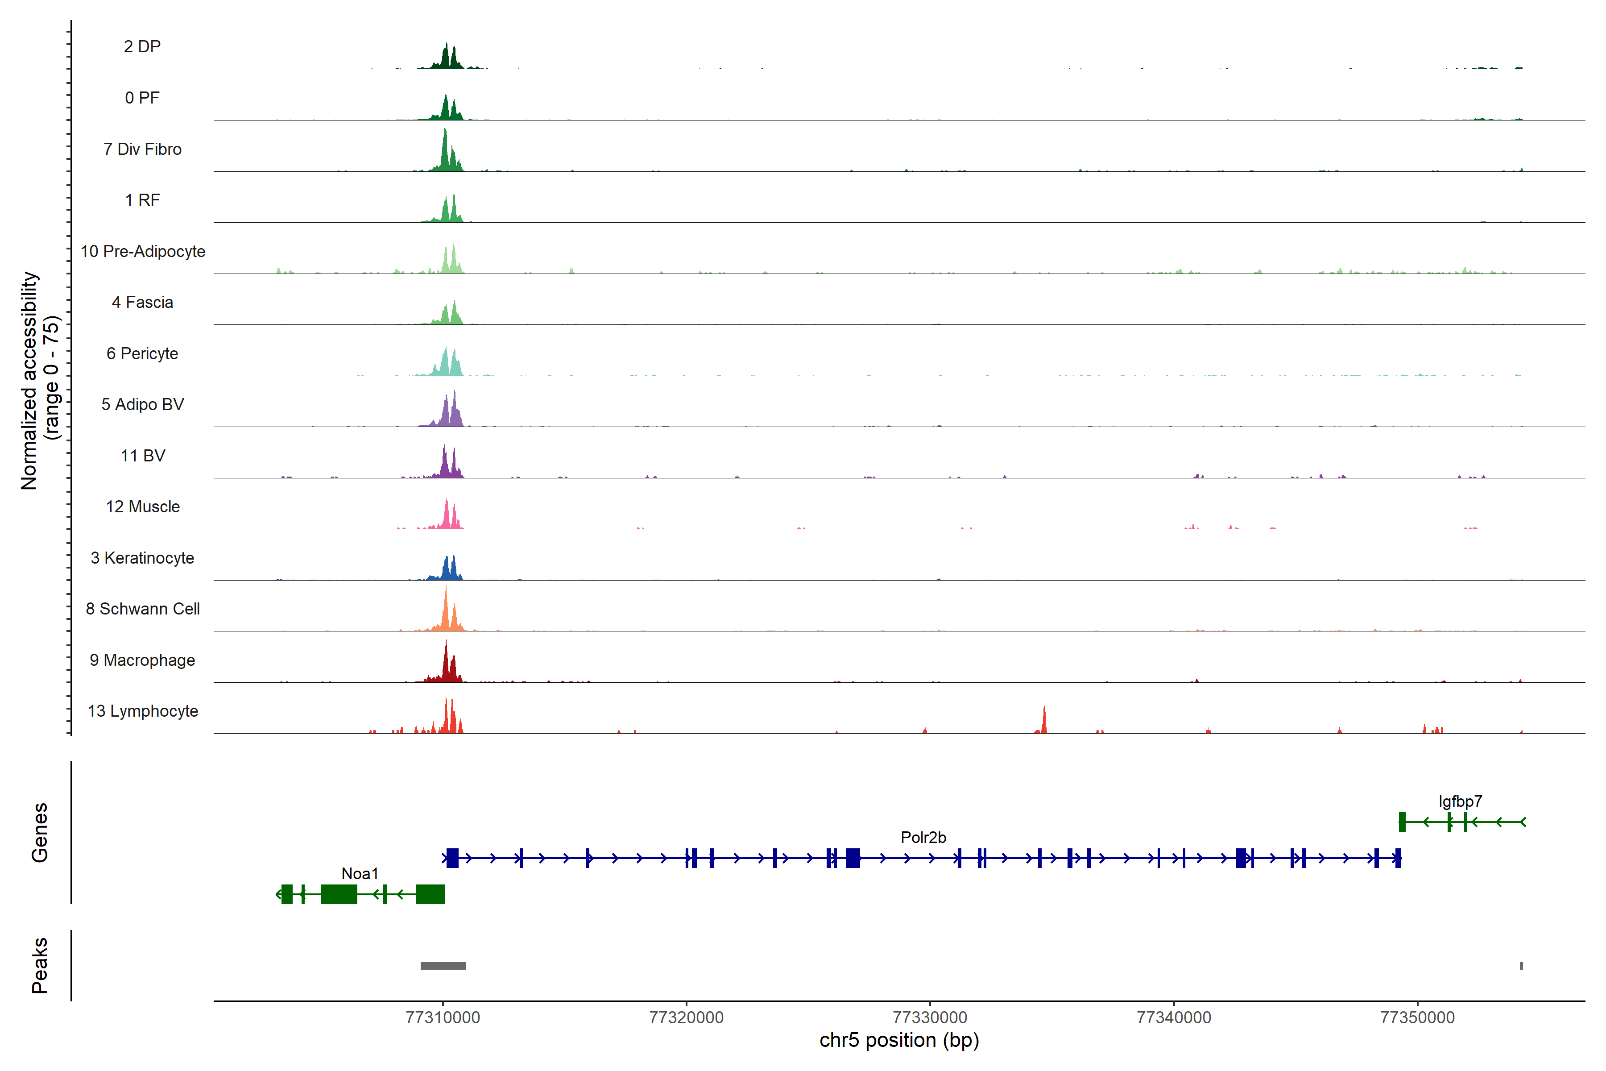The image size is (1606, 1071).
Task: Click the 5 Adipo BV track label
Action: [143, 404]
